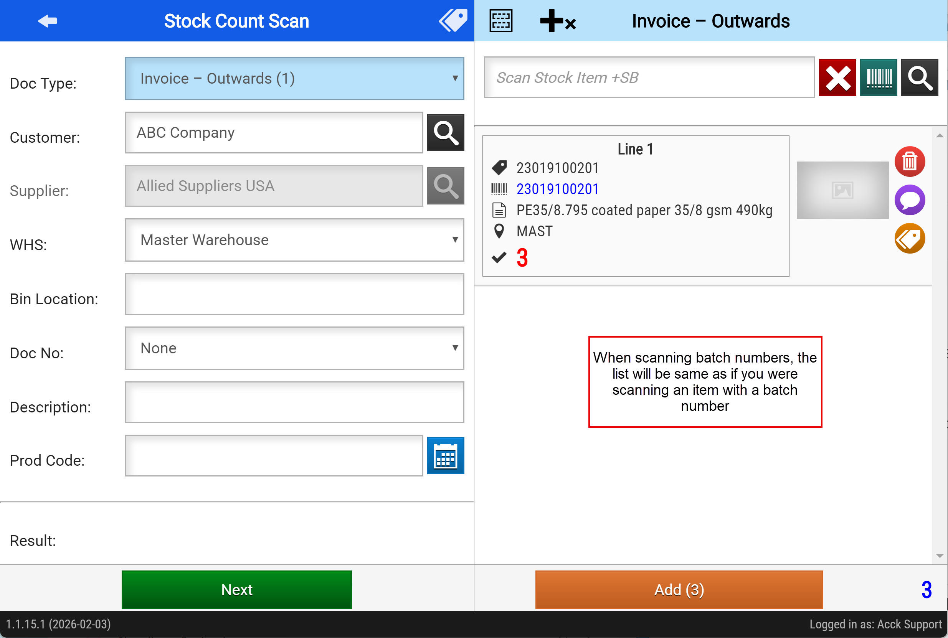Click the Line 1 image placeholder thumbnail

click(x=842, y=190)
